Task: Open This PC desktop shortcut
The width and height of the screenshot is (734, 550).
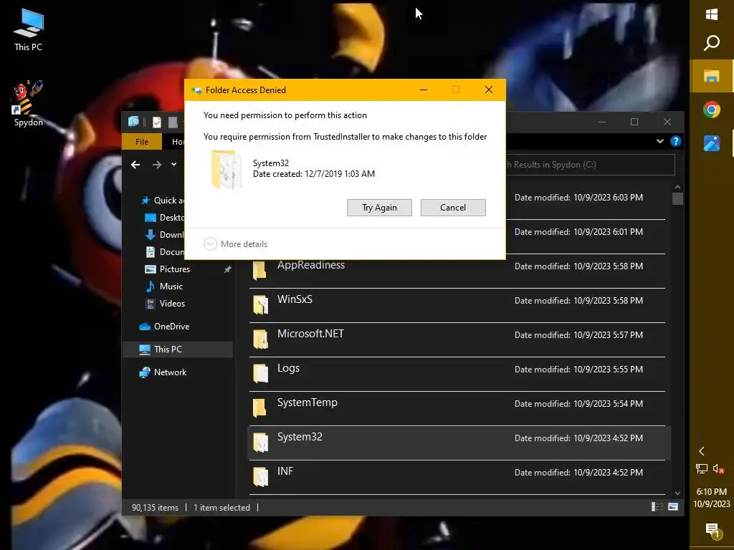Action: [28, 30]
